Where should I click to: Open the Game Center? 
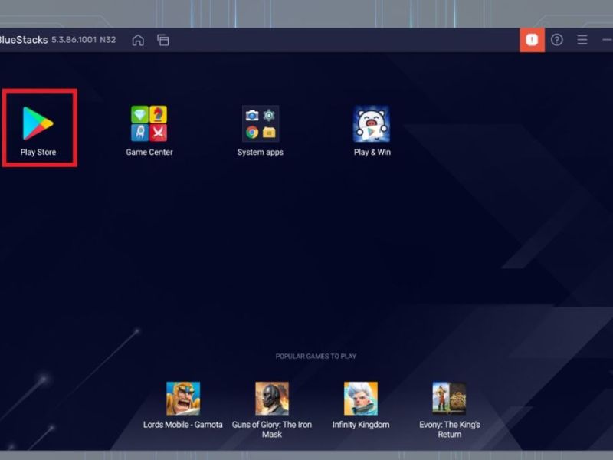pos(147,123)
